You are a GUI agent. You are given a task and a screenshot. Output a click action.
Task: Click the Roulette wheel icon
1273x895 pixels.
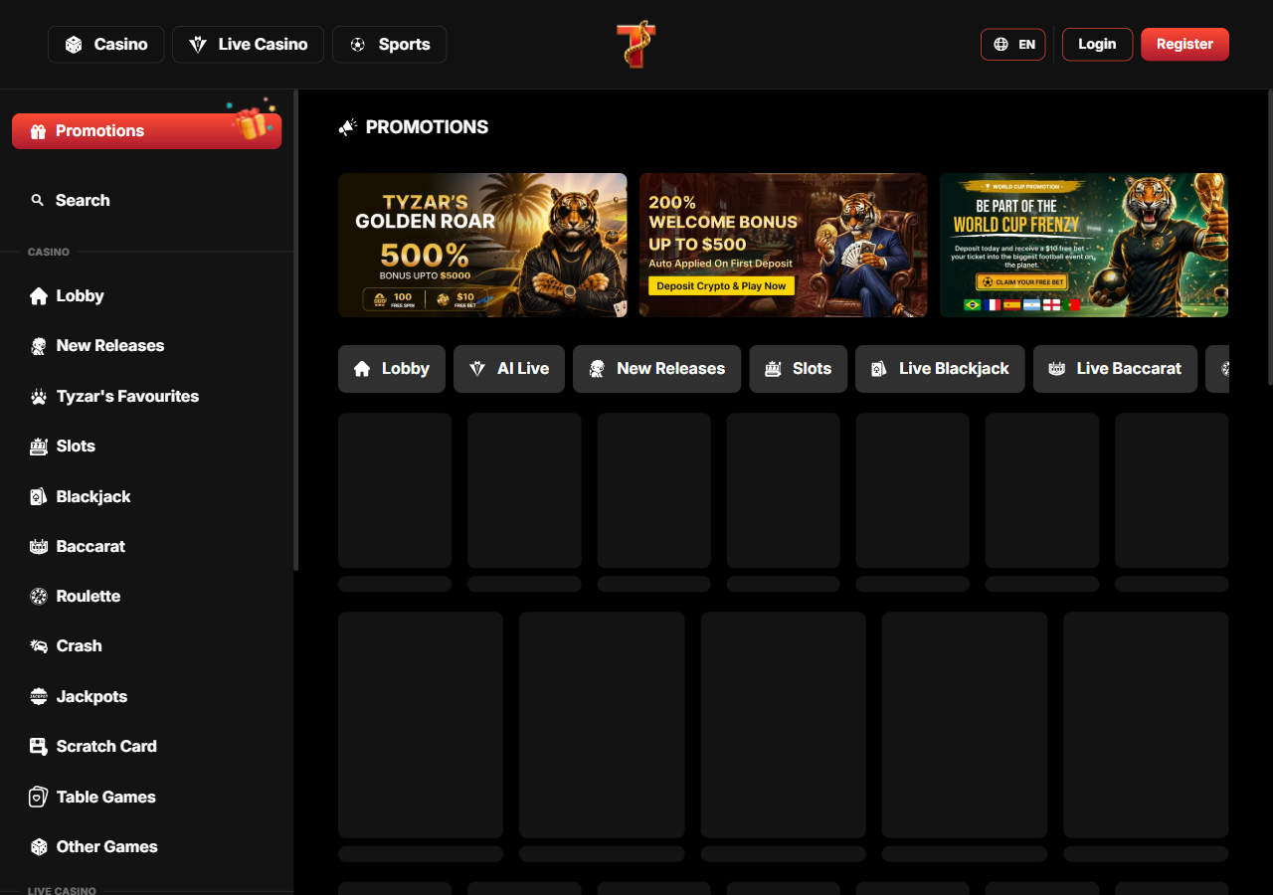tap(39, 597)
